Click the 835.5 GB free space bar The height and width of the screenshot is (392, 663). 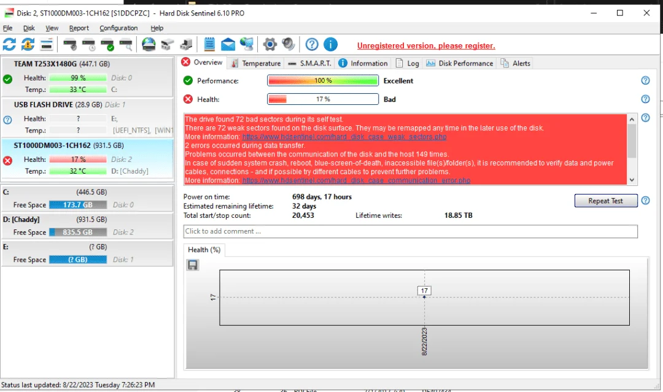(x=78, y=233)
